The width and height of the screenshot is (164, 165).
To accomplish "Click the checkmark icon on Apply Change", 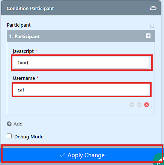I will click(x=63, y=155).
